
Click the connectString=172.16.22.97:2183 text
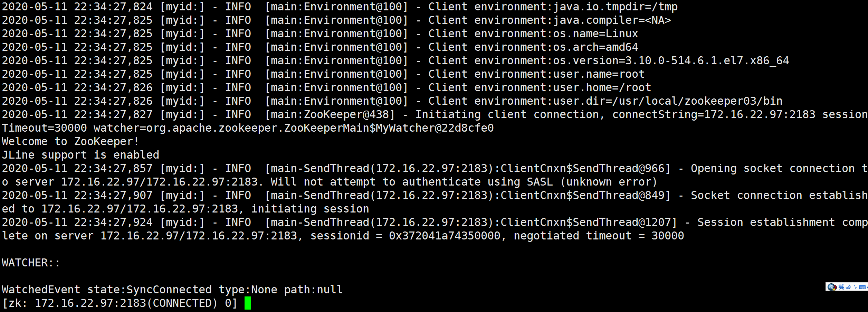click(714, 114)
